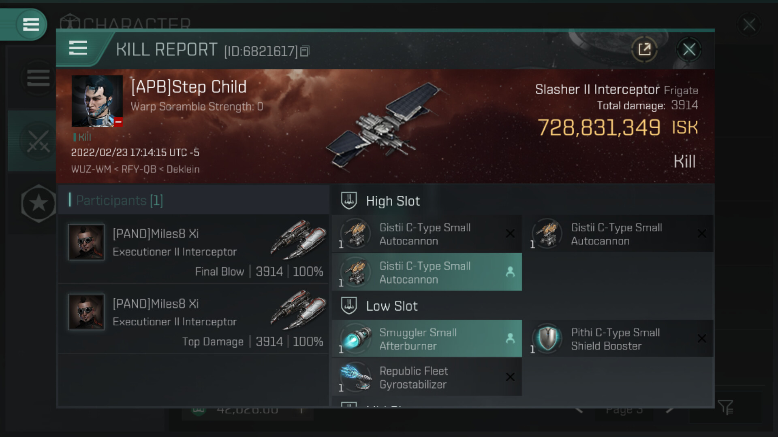Copy the kill report ID
The image size is (778, 437).
click(x=305, y=51)
